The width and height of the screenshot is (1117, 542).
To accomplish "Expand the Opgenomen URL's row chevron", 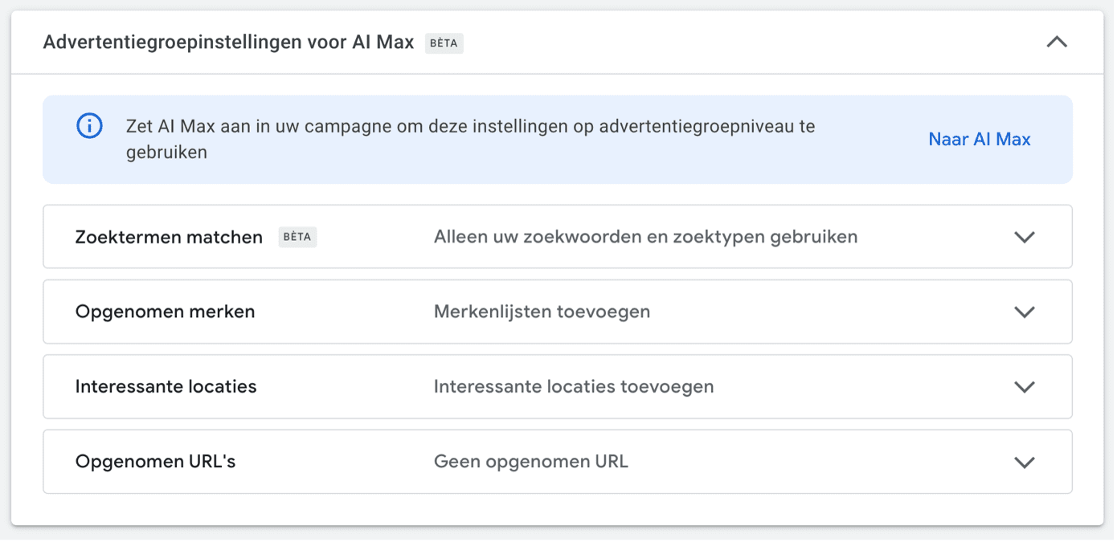I will [1024, 462].
